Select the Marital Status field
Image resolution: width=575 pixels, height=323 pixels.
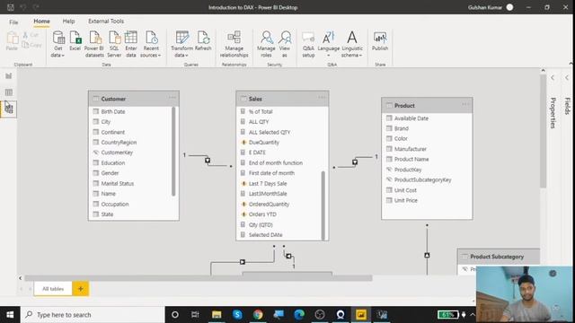[118, 183]
